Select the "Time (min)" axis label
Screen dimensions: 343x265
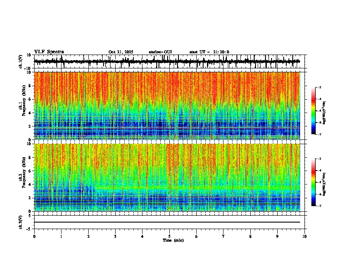[173, 240]
